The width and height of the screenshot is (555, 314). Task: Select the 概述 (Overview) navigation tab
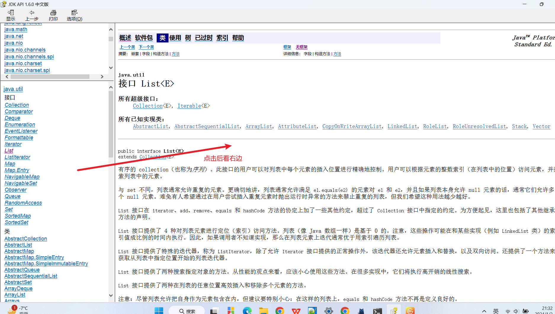coord(125,38)
